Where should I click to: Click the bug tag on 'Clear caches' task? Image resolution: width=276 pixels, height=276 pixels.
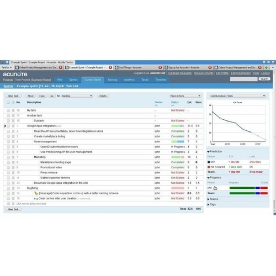point(36,199)
